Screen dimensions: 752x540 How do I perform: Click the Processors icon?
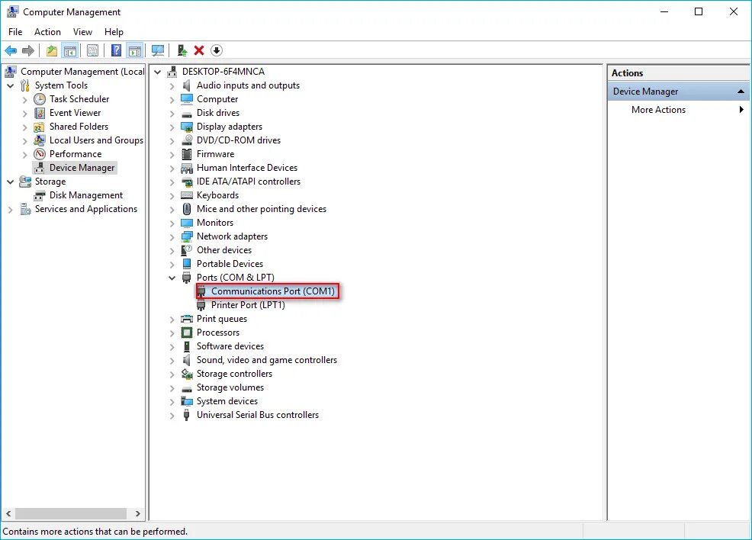coord(187,333)
